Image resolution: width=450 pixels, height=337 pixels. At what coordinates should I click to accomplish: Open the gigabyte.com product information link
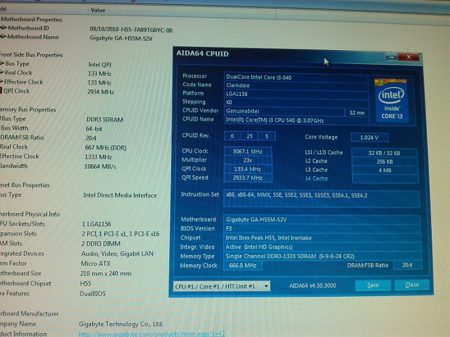tap(152, 334)
